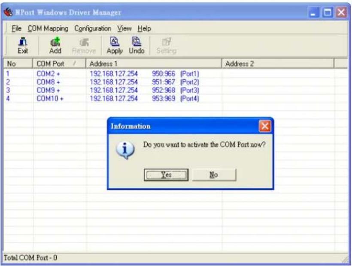Image resolution: width=352 pixels, height=266 pixels.
Task: Open the File menu
Action: tap(16, 28)
